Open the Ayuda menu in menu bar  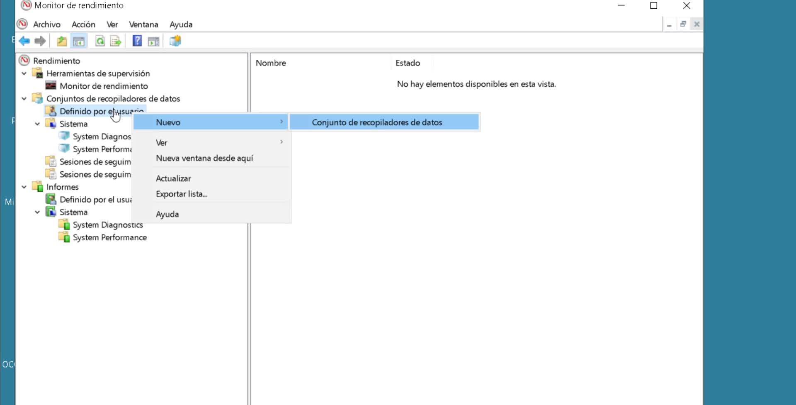pos(181,24)
